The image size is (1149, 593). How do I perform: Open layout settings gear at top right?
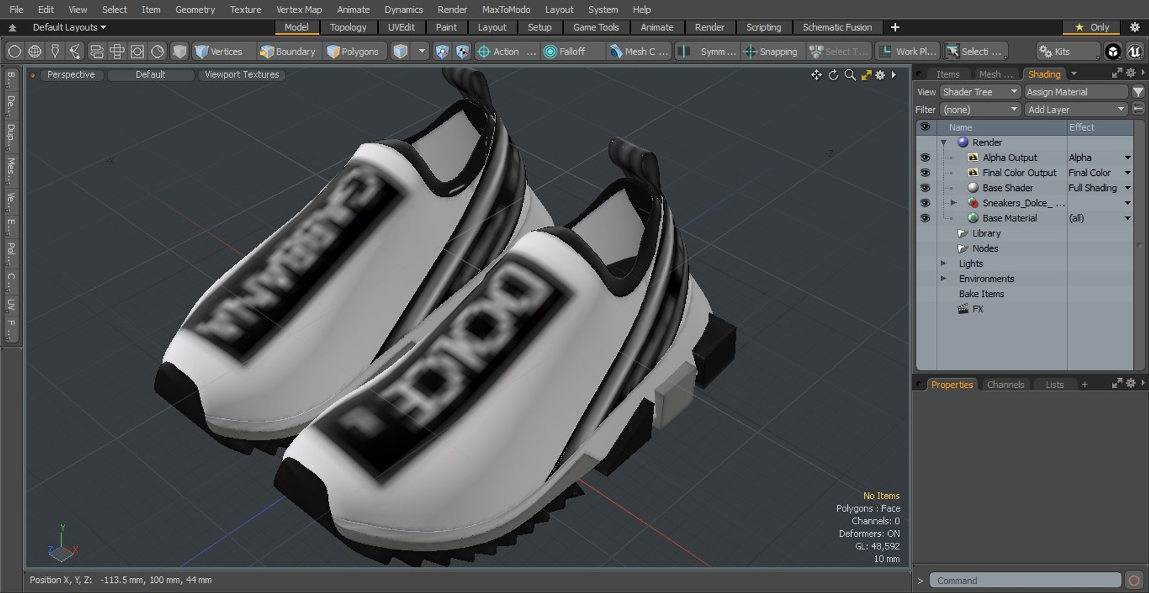tap(1135, 27)
